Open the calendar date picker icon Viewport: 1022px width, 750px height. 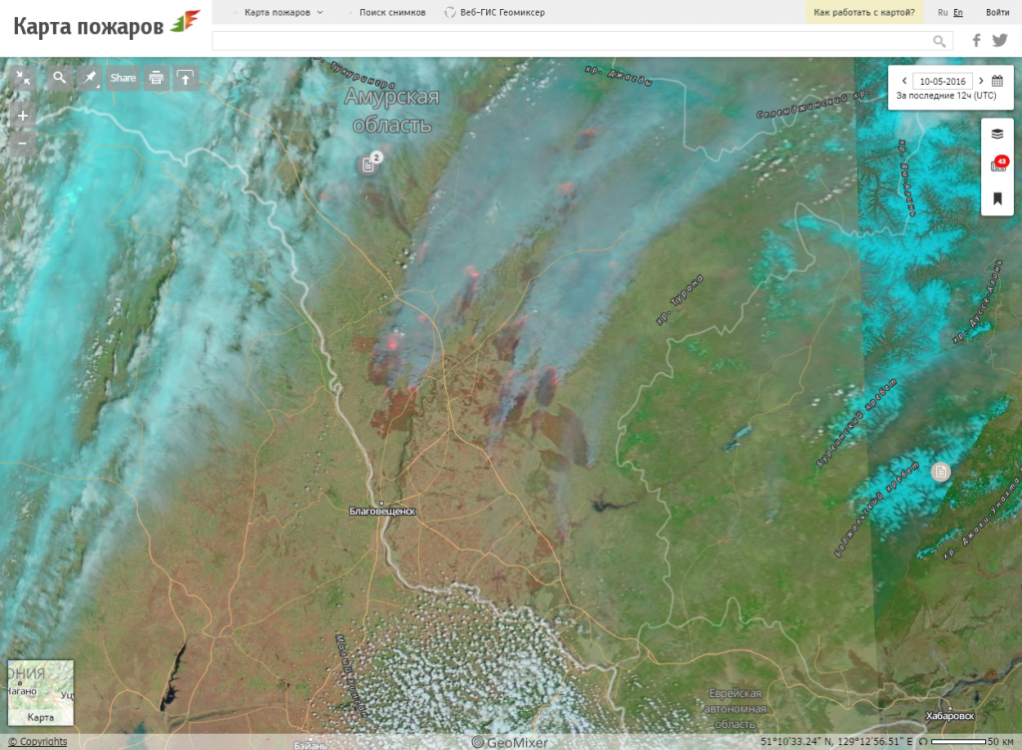coord(997,81)
